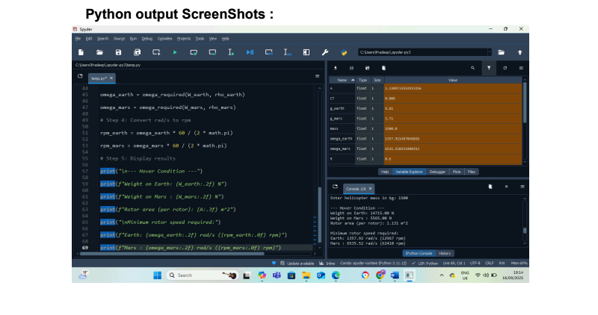Refresh the variables list

(x=505, y=68)
